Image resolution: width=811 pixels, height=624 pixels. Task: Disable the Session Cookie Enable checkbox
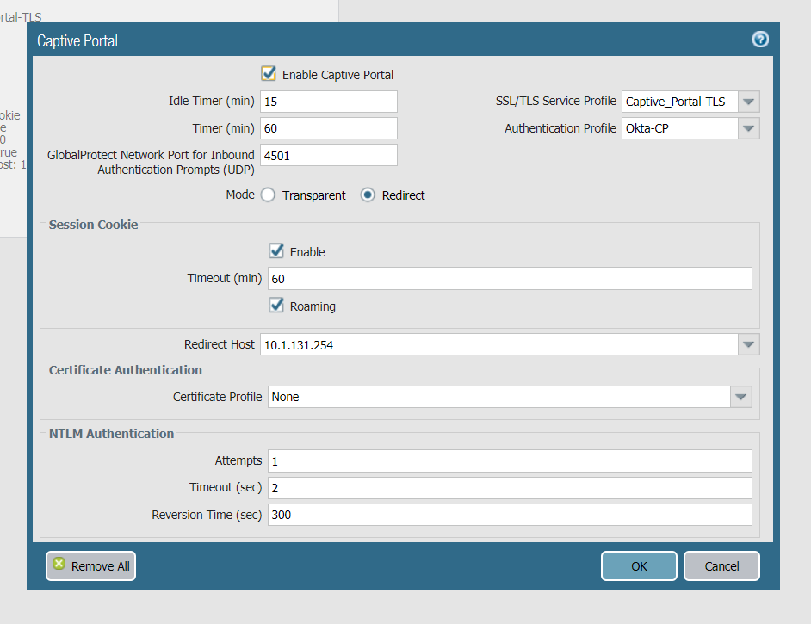[x=276, y=251]
